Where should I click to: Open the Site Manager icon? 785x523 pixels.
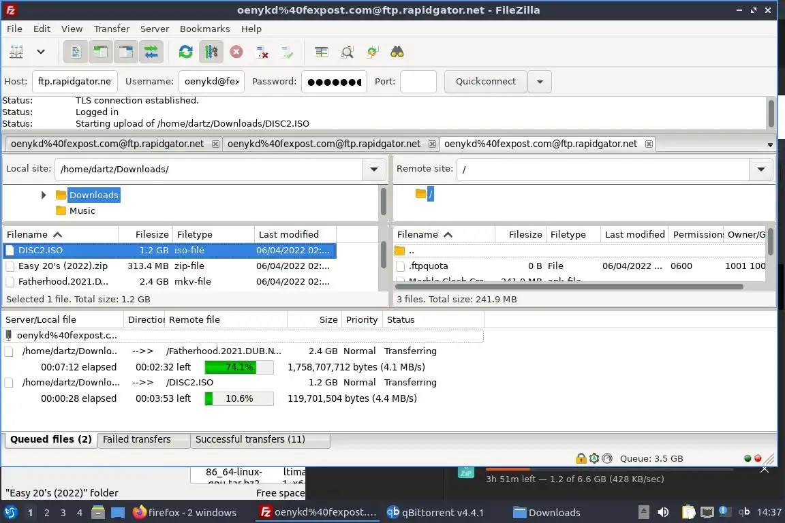[16, 52]
